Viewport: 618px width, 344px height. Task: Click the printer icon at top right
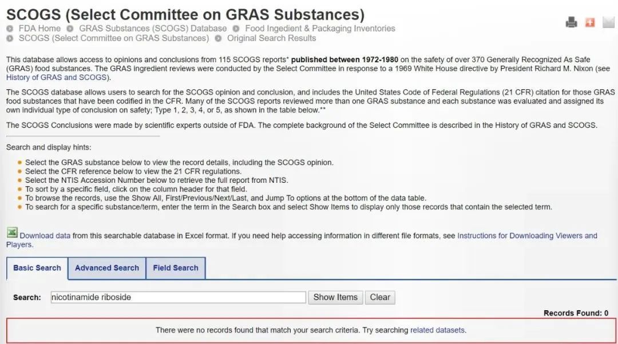(572, 22)
